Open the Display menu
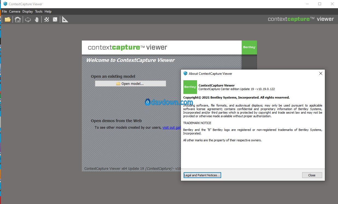 [x=28, y=12]
